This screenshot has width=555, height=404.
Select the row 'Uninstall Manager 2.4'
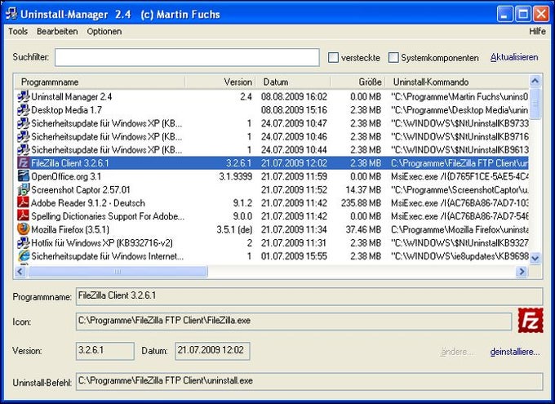(272, 96)
